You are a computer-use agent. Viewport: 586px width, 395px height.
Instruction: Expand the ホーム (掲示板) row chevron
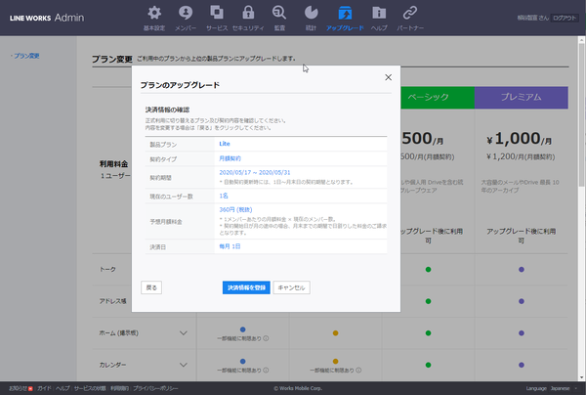(x=185, y=333)
